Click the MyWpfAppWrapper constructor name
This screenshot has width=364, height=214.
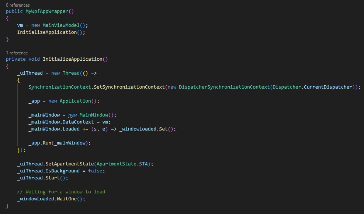coord(47,11)
